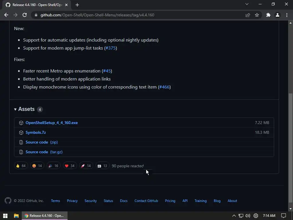Image resolution: width=293 pixels, height=220 pixels.
Task: Open Chrome profile avatar
Action: [x=278, y=15]
